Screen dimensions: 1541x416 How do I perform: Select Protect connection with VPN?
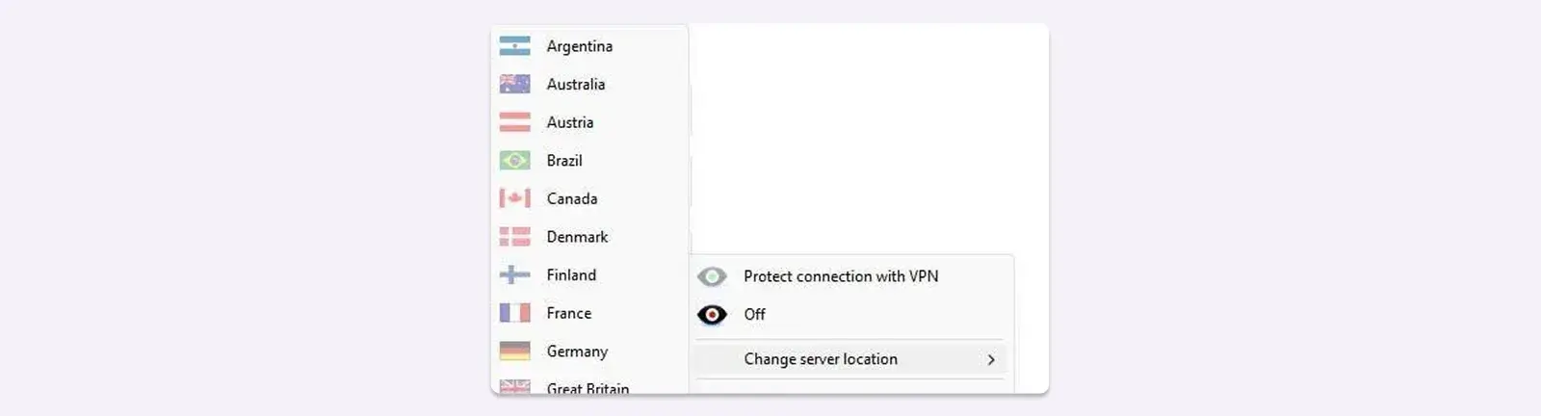click(841, 276)
